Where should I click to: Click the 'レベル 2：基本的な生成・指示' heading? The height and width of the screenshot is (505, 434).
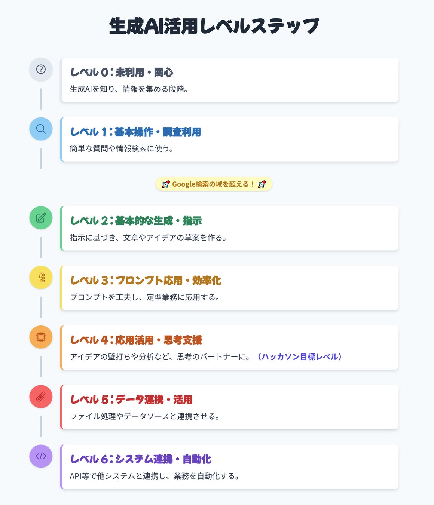[x=136, y=221]
